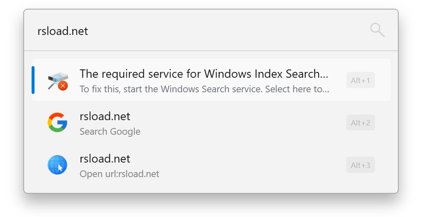Screen dimensions: 422x217
Task: Select the rsload.net Open url result title
Action: point(105,159)
